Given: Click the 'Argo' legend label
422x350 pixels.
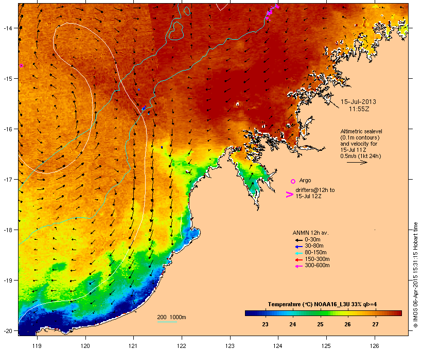Looking at the screenshot, I should point(305,180).
